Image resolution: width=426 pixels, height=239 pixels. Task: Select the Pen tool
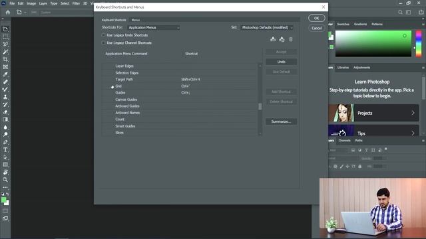pos(5,142)
